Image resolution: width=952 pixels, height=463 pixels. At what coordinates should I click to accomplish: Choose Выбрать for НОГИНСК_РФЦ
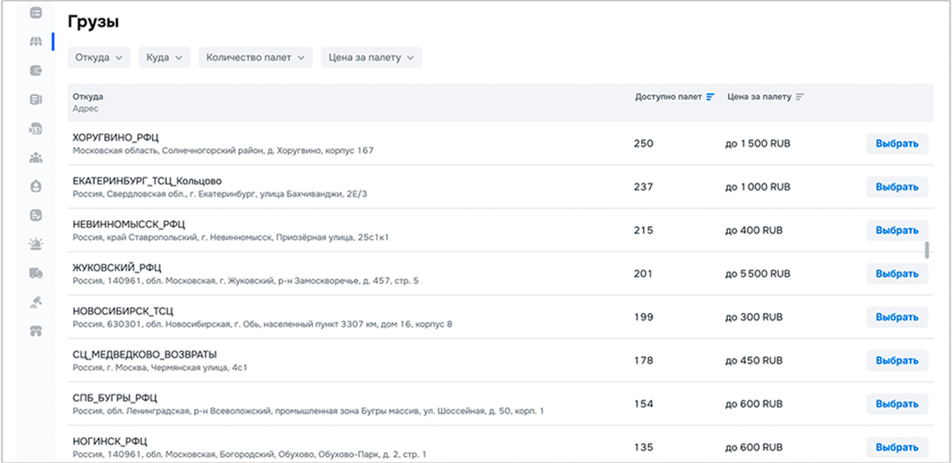coord(897,447)
